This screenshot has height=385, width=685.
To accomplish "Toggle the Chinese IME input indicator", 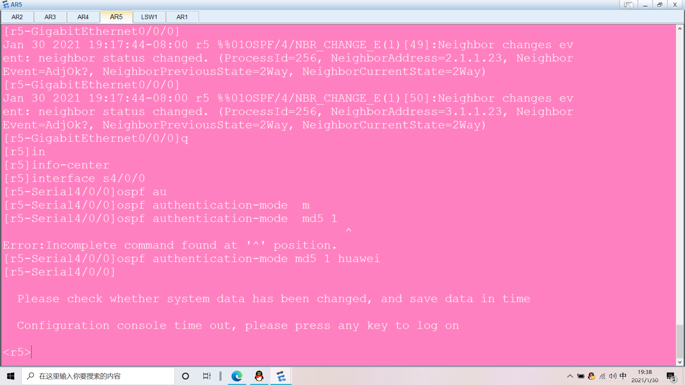I will click(x=623, y=376).
